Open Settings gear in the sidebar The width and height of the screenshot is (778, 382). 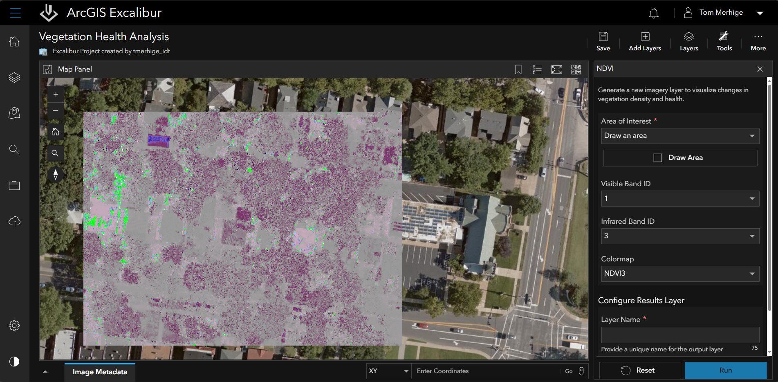click(14, 326)
